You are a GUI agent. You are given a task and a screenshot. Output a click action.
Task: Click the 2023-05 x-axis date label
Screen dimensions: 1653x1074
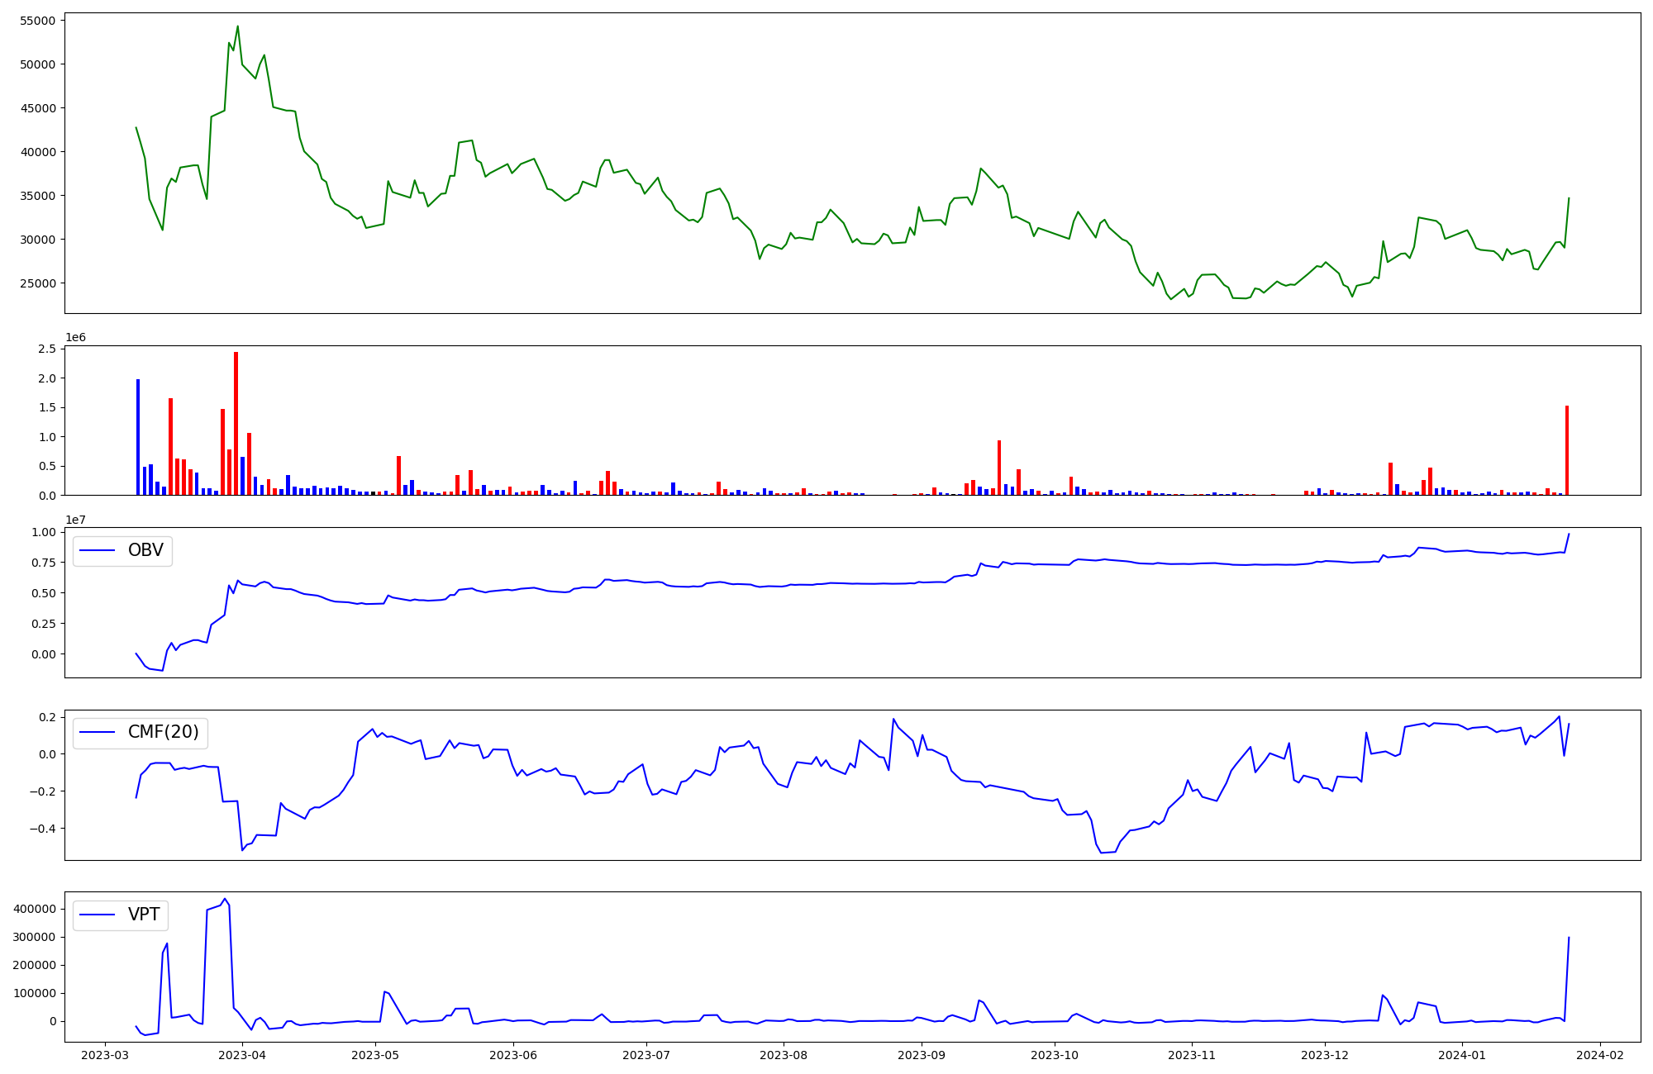[376, 1055]
